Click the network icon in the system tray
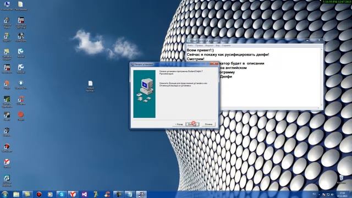The width and height of the screenshot is (352, 198). pos(328,195)
